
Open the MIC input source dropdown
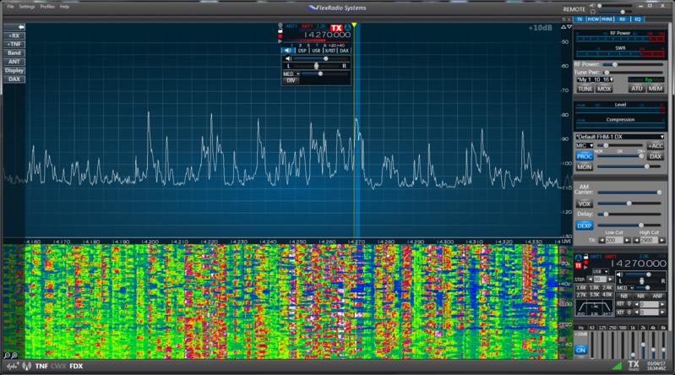coord(585,145)
